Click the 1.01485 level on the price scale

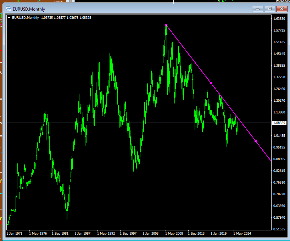click(279, 136)
